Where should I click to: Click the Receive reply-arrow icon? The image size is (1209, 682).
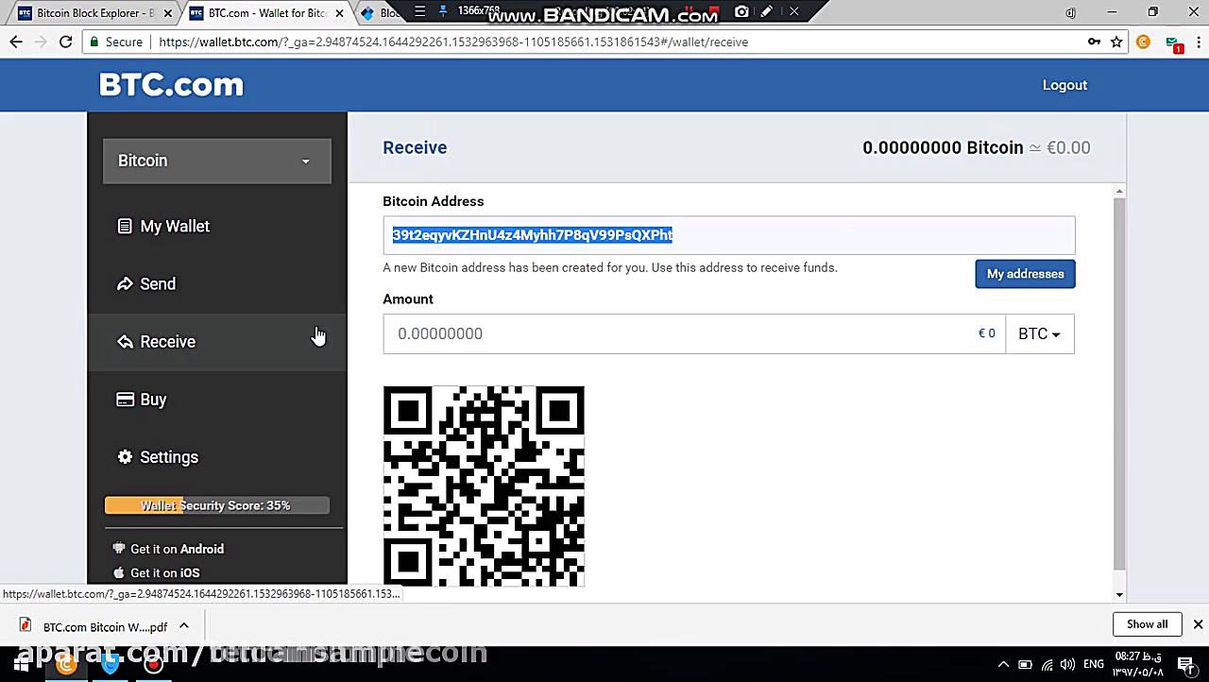pos(125,342)
